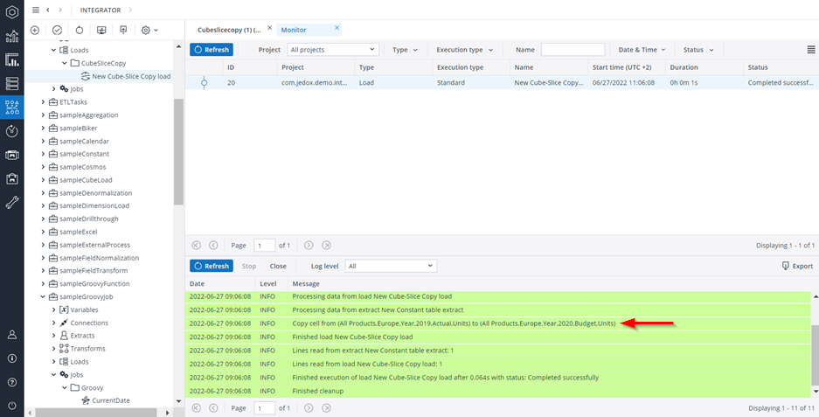Expand the sampleBiker project node

point(43,128)
